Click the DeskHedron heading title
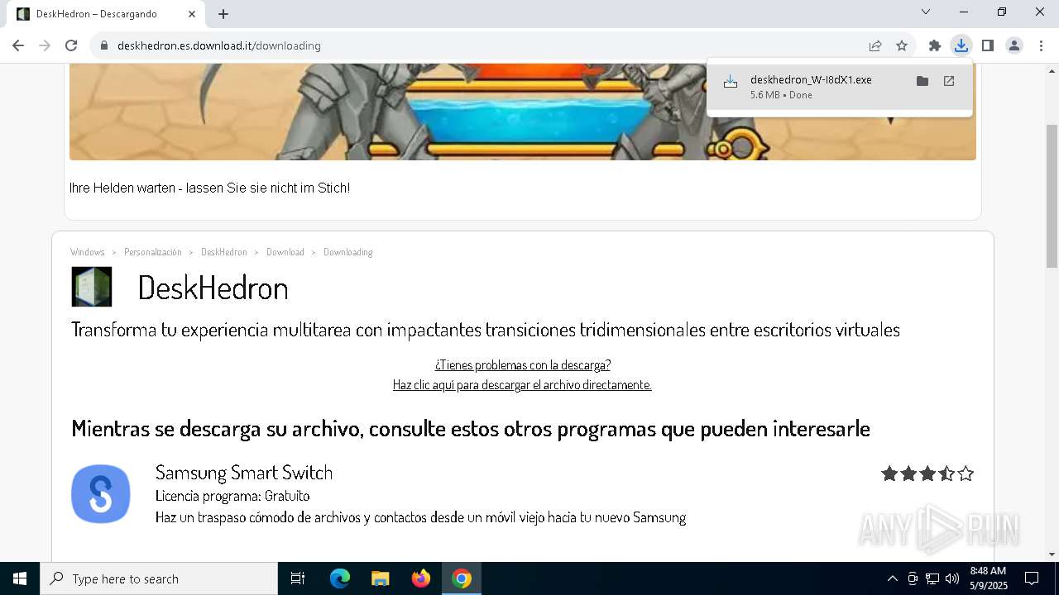Screen dimensions: 1059x595 tap(213, 288)
